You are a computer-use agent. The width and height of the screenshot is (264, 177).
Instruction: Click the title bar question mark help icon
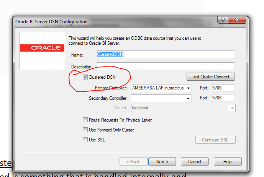pyautogui.click(x=223, y=20)
